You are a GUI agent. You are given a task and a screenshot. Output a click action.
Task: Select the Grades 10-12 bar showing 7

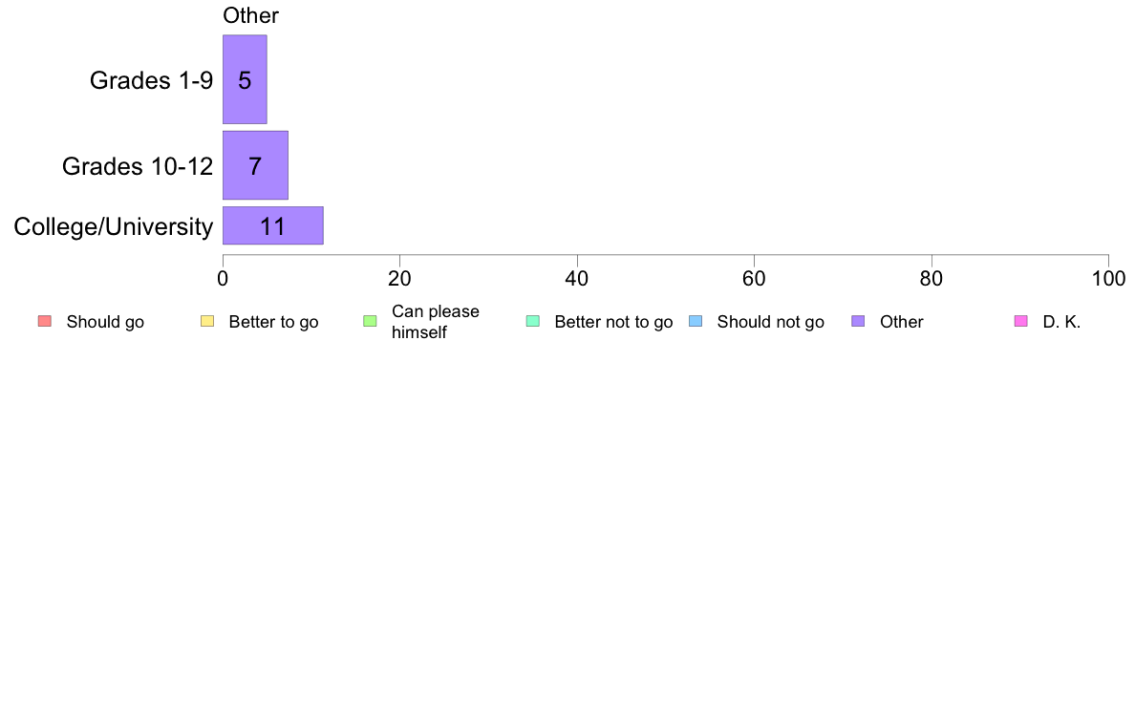tap(255, 165)
